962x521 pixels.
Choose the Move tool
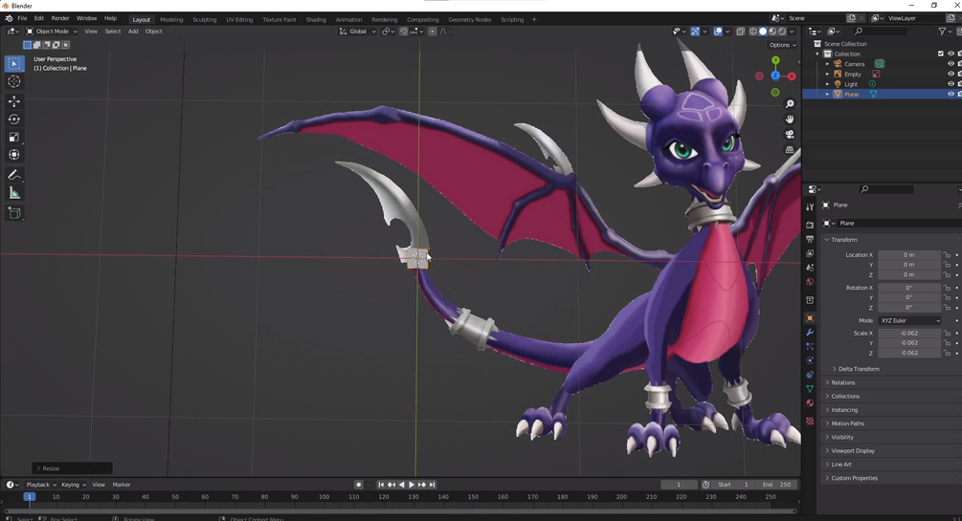click(x=14, y=101)
